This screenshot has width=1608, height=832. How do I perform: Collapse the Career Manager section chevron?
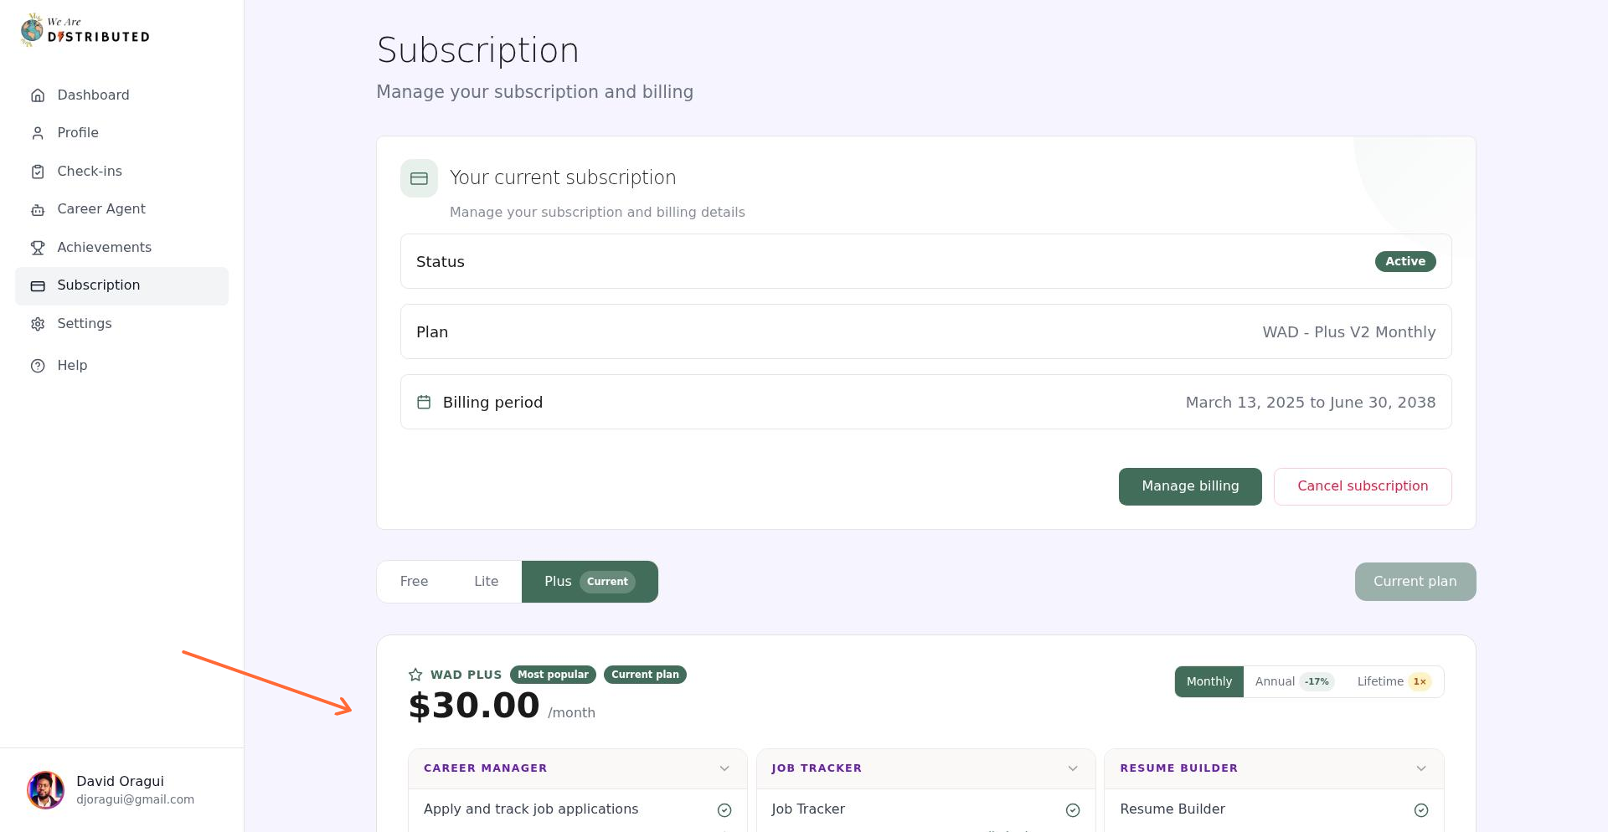point(724,768)
